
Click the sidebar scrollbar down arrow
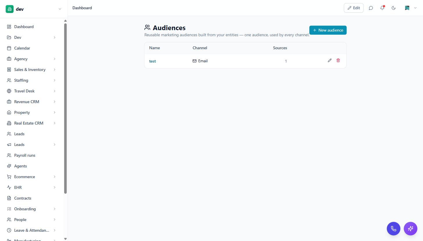pyautogui.click(x=65, y=239)
